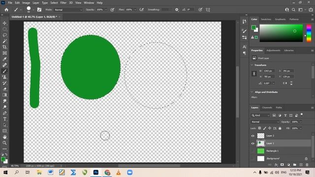The height and width of the screenshot is (177, 315).
Task: Select the Lasso tool
Action: [x=4, y=35]
